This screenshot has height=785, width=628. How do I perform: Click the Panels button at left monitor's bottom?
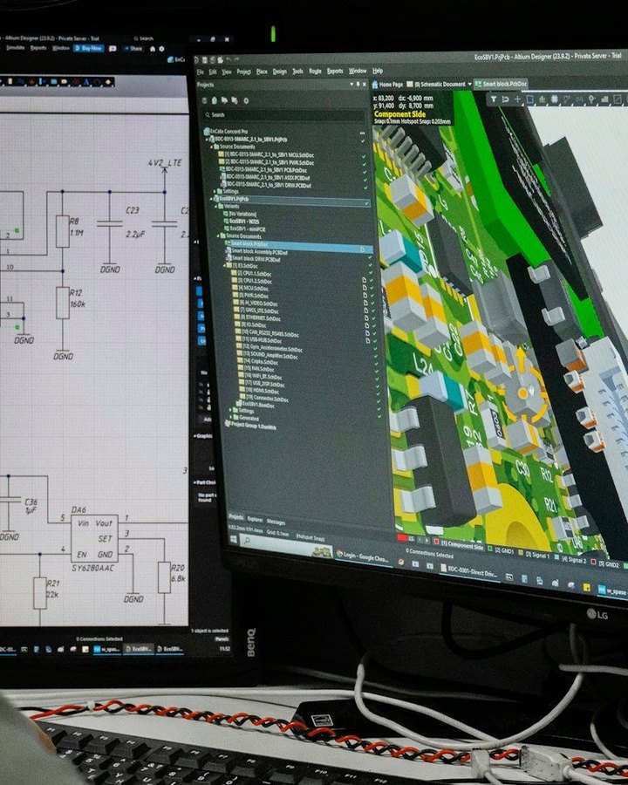tap(222, 638)
